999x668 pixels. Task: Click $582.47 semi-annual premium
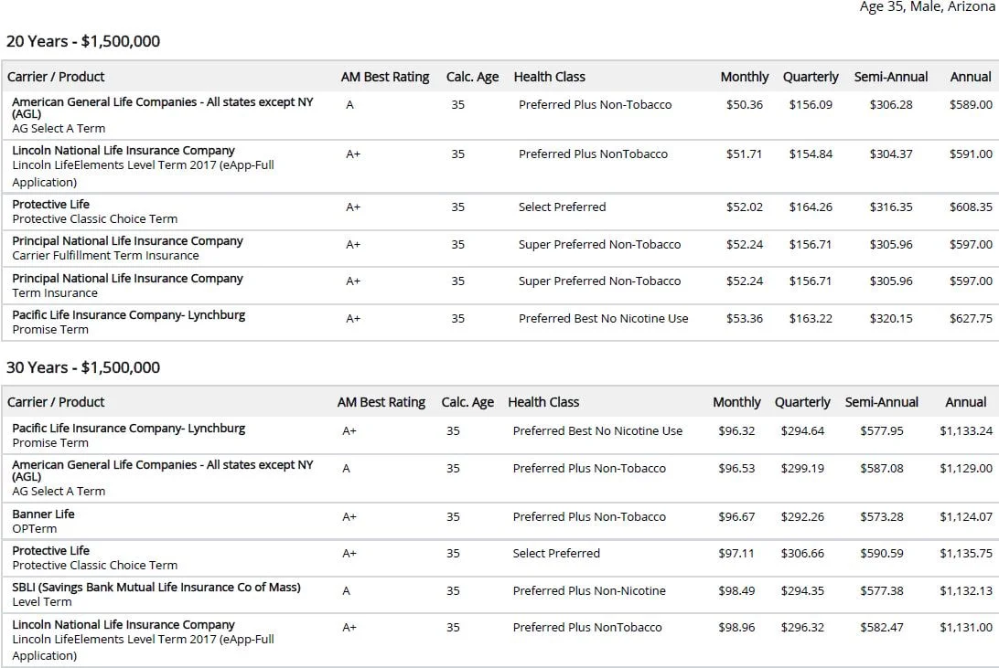[882, 627]
